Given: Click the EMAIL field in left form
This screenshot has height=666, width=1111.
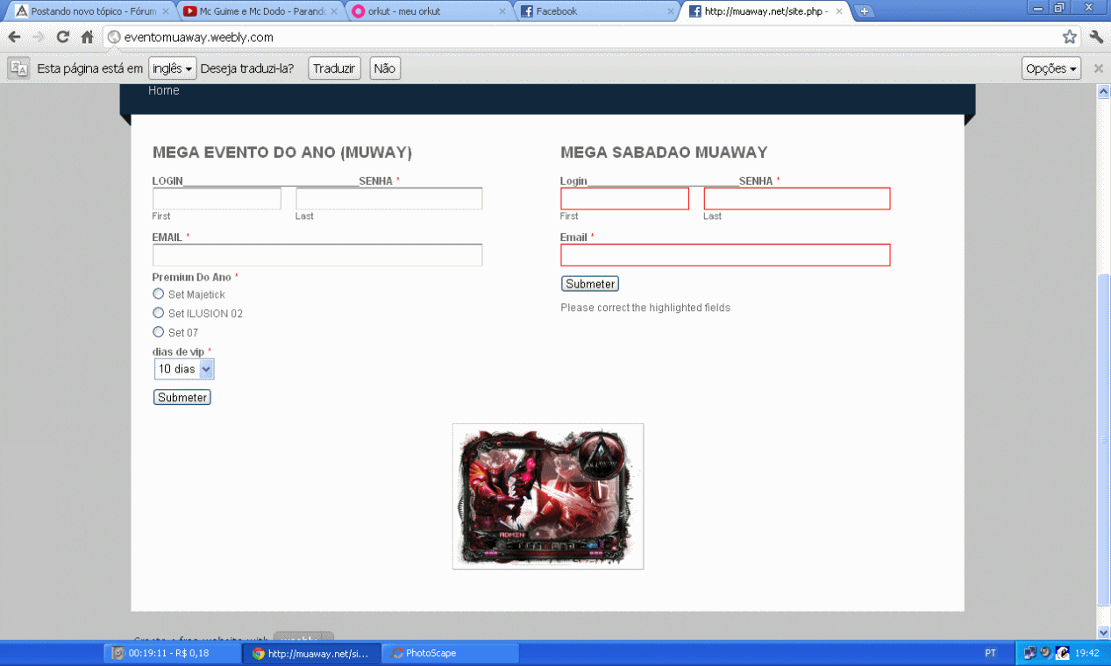Looking at the screenshot, I should pos(317,255).
